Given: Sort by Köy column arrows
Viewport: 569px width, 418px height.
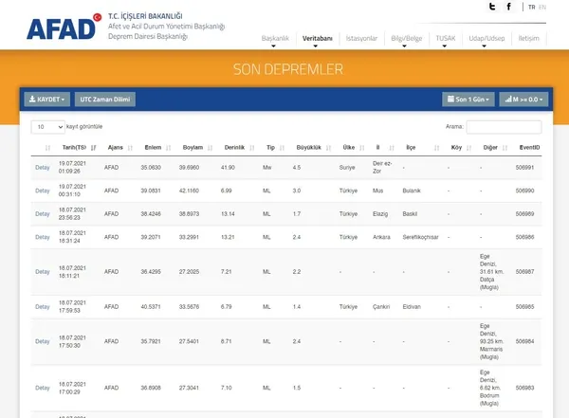Looking at the screenshot, I should pos(468,148).
